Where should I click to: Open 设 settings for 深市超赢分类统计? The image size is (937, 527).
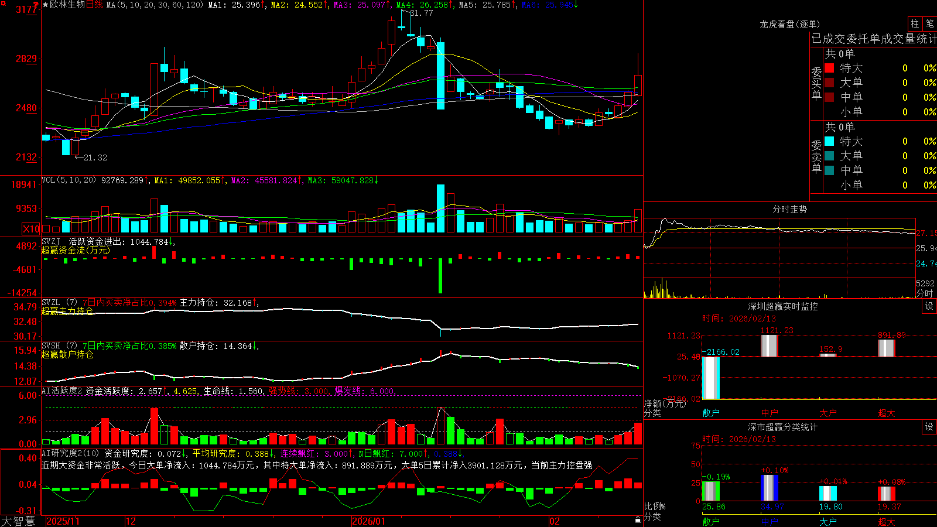pos(929,427)
